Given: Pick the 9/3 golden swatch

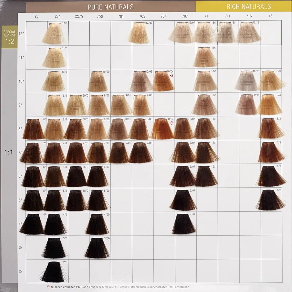Looking at the screenshot, I should point(269,104).
